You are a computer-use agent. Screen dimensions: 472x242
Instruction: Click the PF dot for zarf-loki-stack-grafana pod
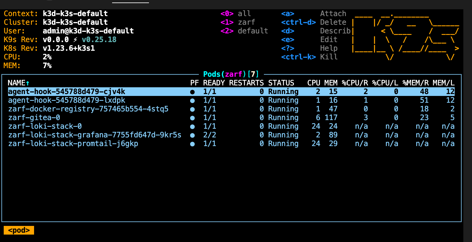coord(192,135)
